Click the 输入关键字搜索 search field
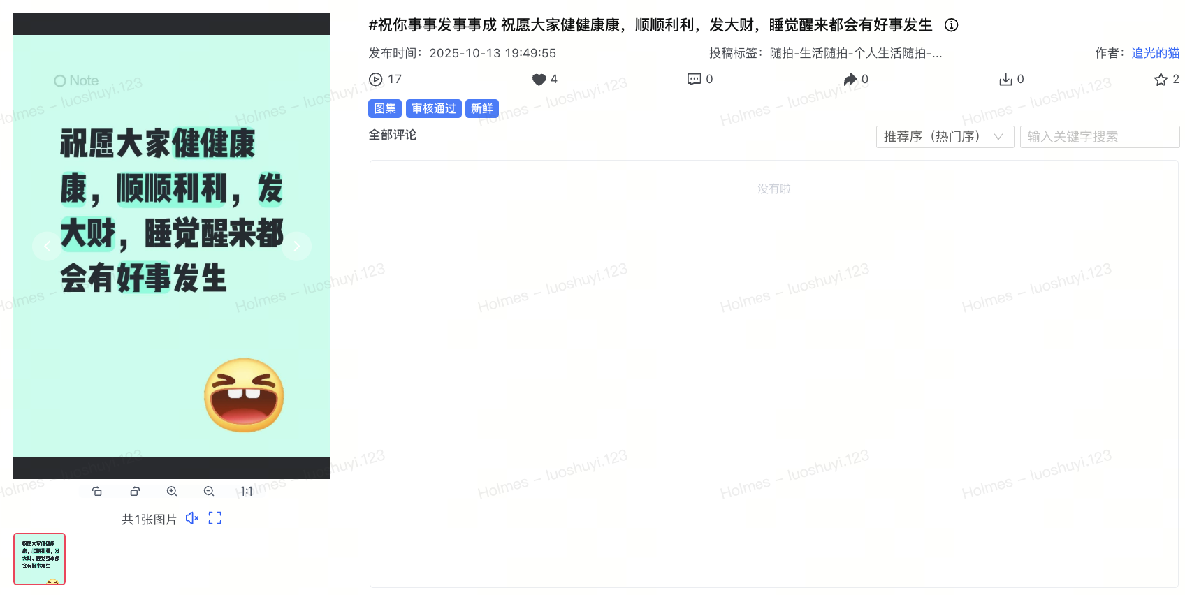Viewport: 1185px width, 595px height. coord(1100,137)
